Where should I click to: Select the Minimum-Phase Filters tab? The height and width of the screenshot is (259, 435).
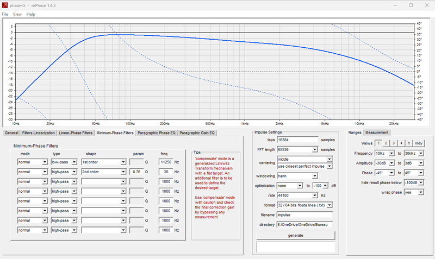[x=115, y=133]
